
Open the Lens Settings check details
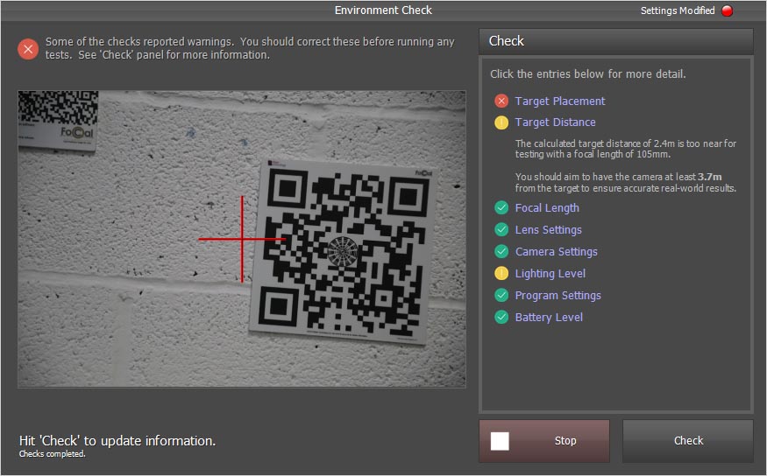549,229
